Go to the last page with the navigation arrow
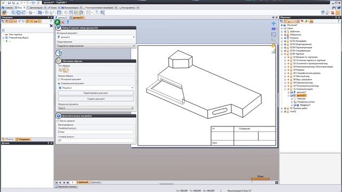Image resolution: width=342 pixels, height=192 pixels. tap(68, 182)
